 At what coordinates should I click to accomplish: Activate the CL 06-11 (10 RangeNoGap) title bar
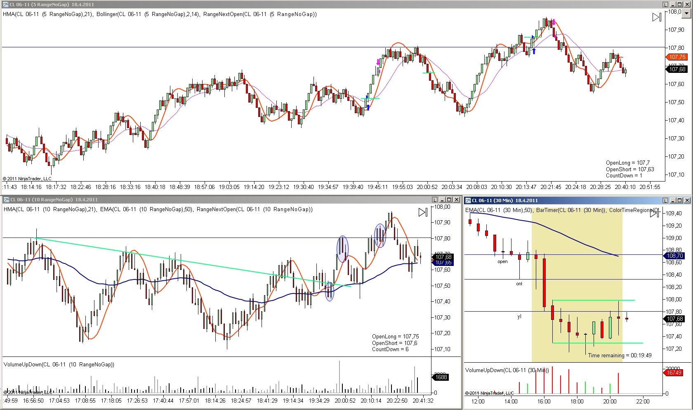point(231,200)
